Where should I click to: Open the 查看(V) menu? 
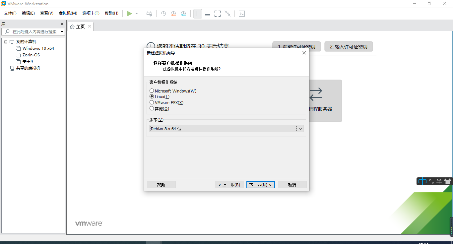click(x=46, y=13)
